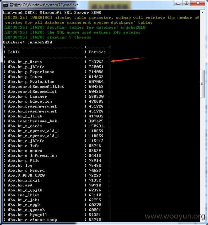Click the 'returns 245 entries' info line
This screenshot has height=225, width=208.
tap(72, 32)
